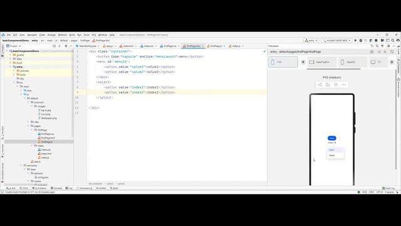The height and width of the screenshot is (226, 401).
Task: Click the Previewer font size Tt icon
Action: tap(372, 46)
